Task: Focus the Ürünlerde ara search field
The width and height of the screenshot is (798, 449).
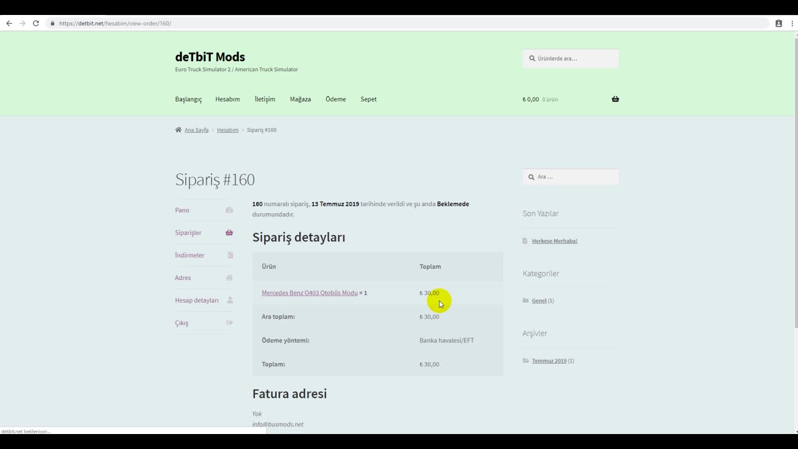Action: (x=571, y=59)
